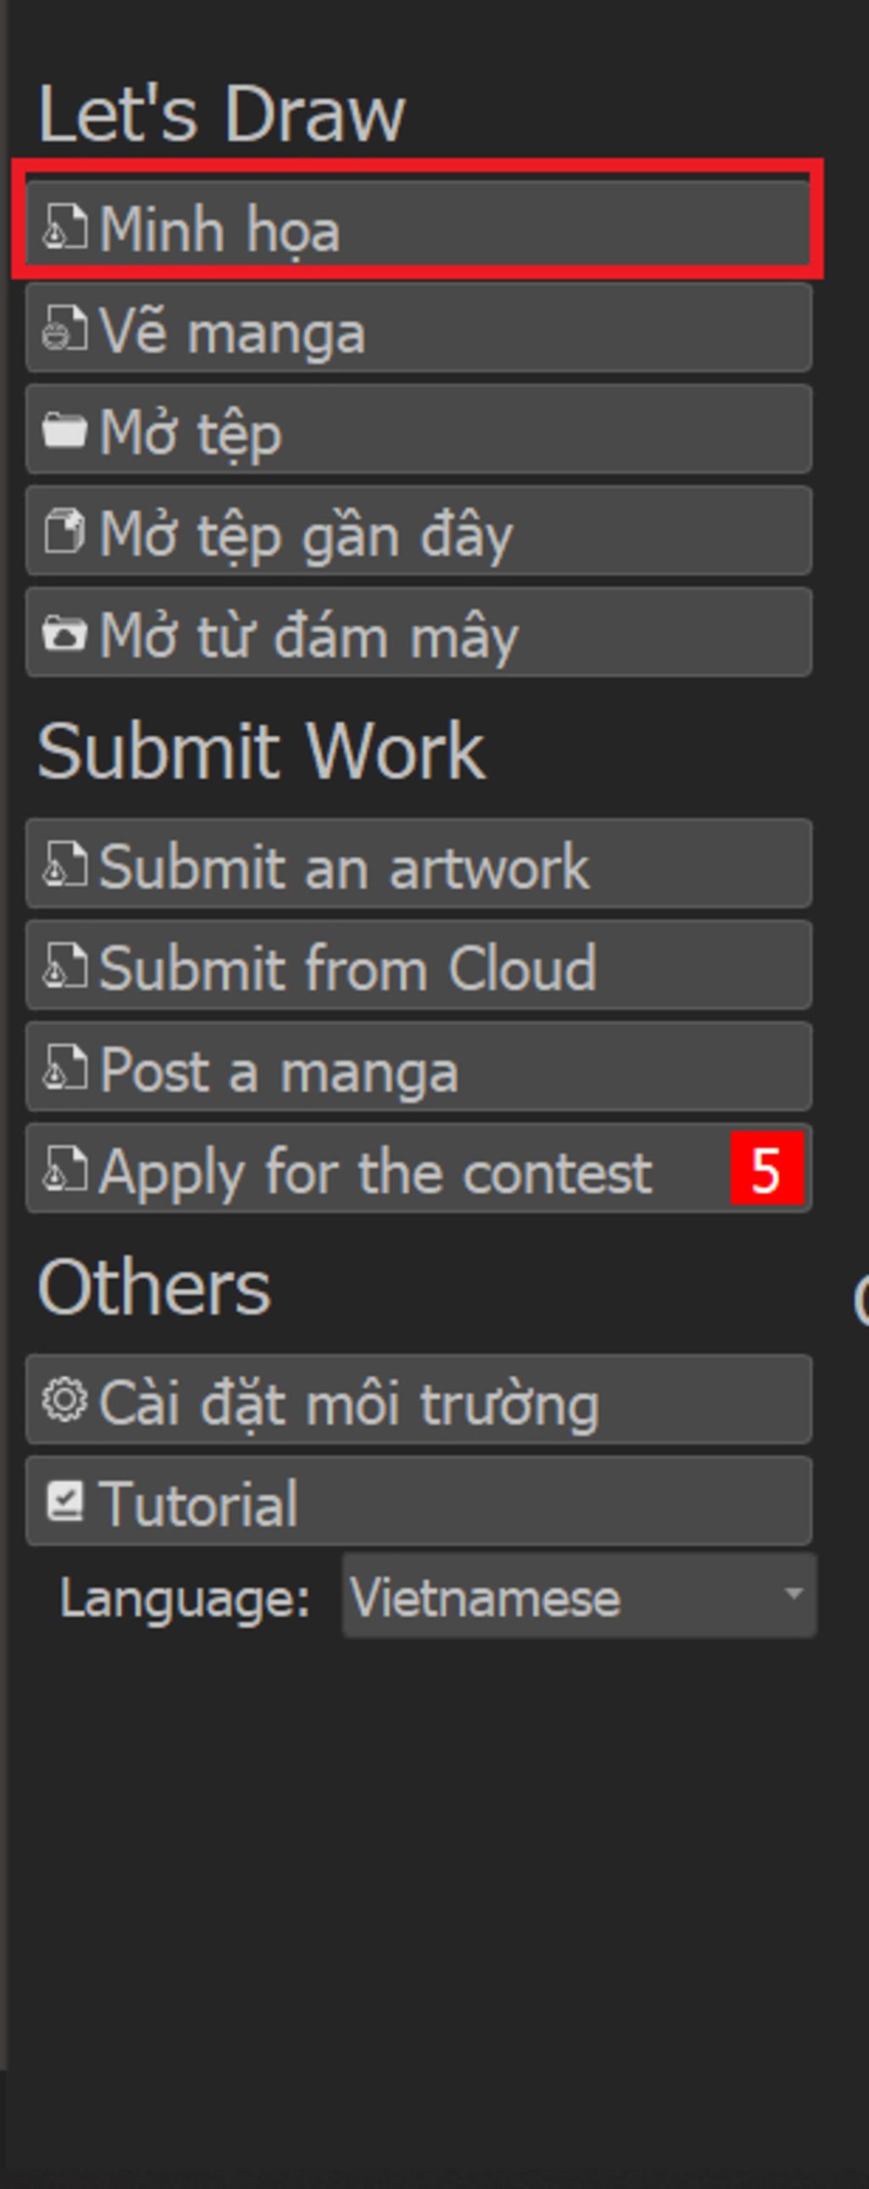
Task: Click the folder icon next to Mở tệp
Action: [64, 429]
